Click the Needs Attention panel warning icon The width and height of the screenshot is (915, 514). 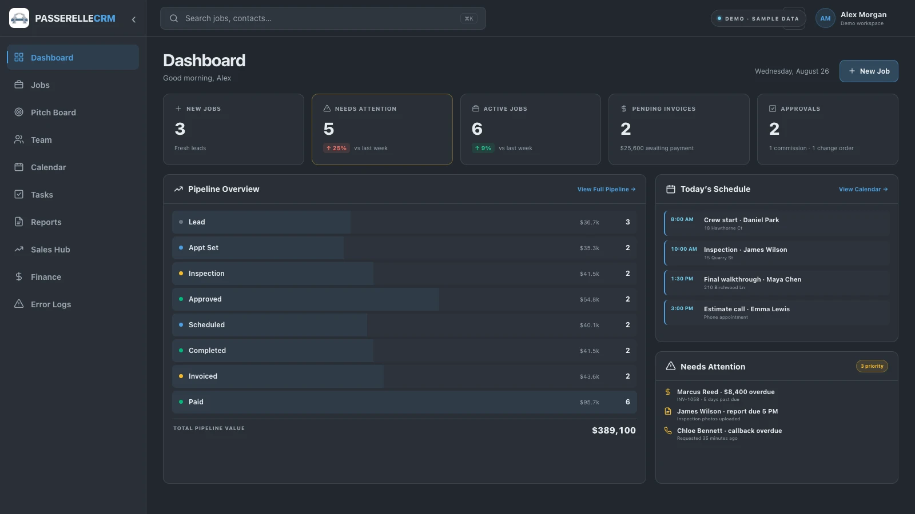coord(671,366)
